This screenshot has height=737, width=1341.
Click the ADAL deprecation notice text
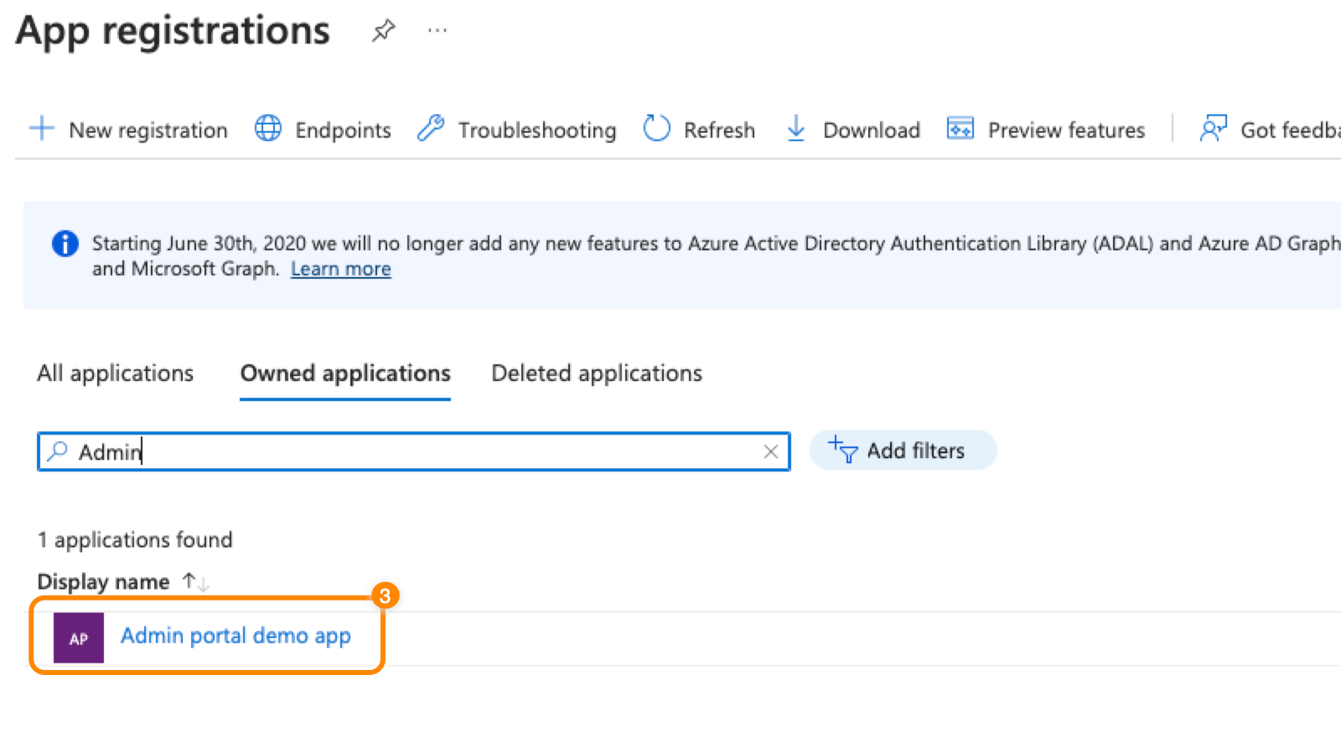[x=717, y=255]
